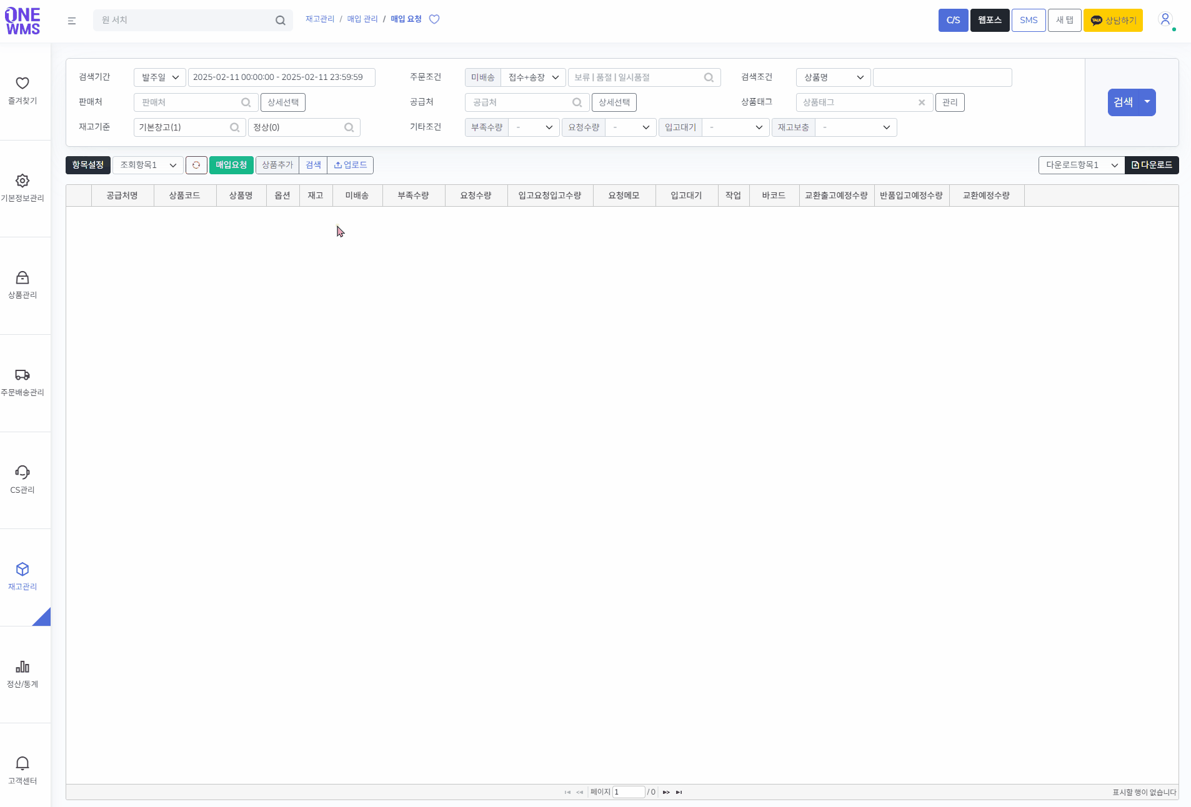Open 재고관리 box sidebar icon
The height and width of the screenshot is (807, 1191).
pos(22,570)
